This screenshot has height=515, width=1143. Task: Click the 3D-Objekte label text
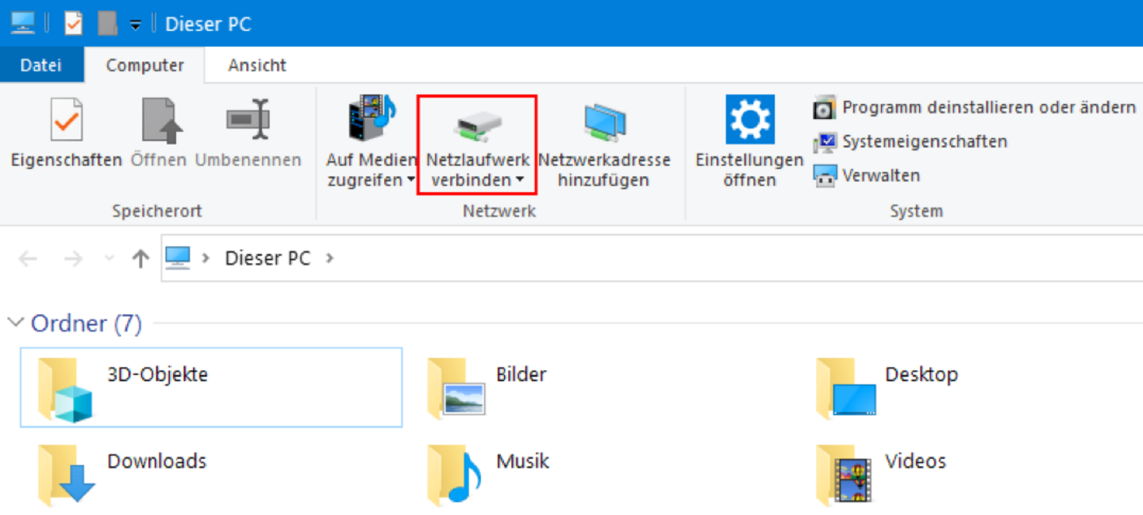pos(157,374)
